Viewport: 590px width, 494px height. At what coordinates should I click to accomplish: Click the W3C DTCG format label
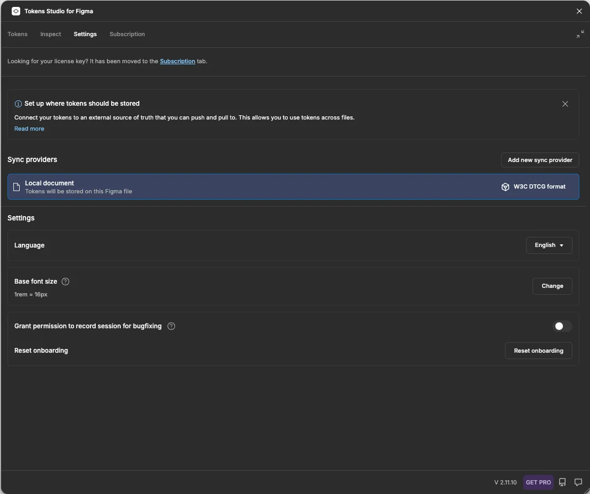pos(539,186)
